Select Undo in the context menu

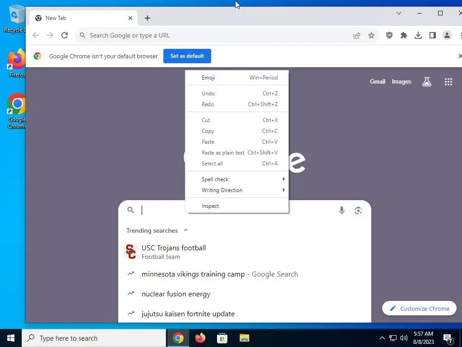pyautogui.click(x=237, y=93)
